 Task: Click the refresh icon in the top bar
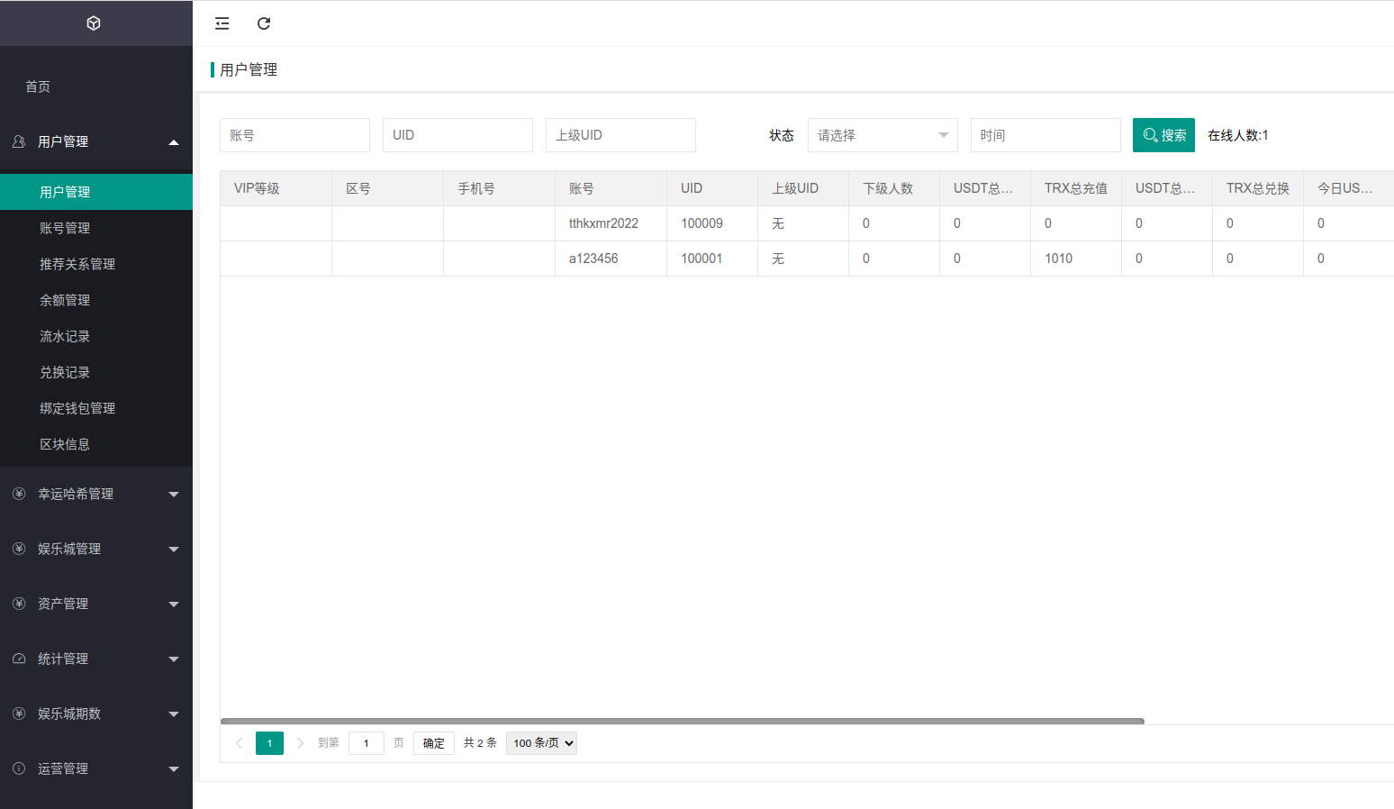pos(264,23)
